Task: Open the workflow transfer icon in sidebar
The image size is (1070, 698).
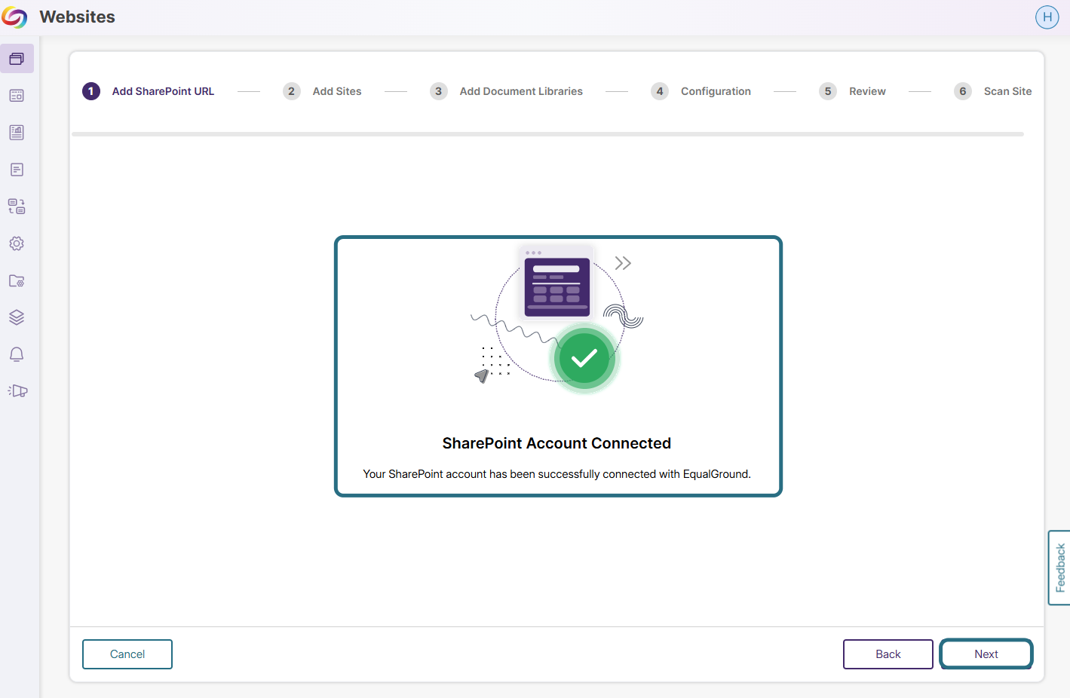Action: tap(17, 207)
